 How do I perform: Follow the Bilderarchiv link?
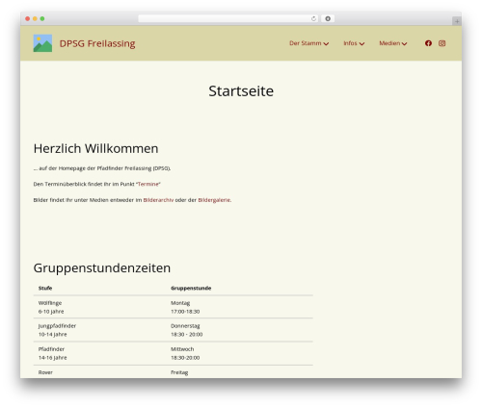click(158, 200)
